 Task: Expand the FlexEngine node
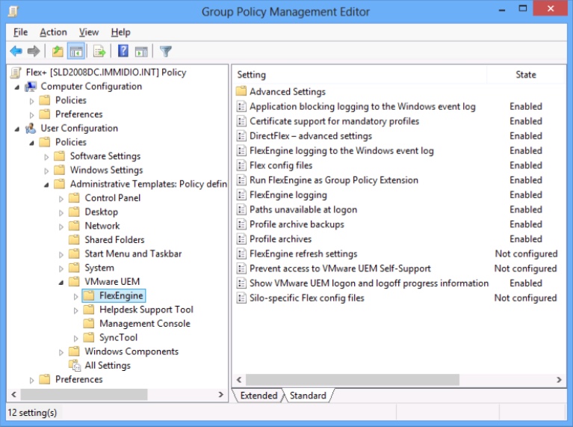pos(75,296)
